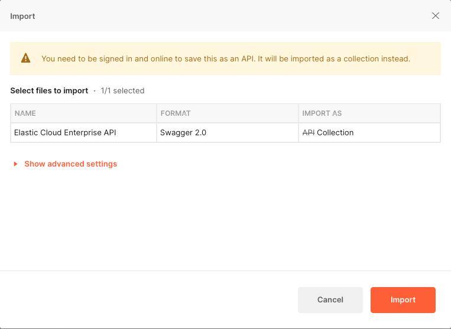Screen dimensions: 451x329
Task: Click the 1/1 selected counter
Action: point(122,91)
